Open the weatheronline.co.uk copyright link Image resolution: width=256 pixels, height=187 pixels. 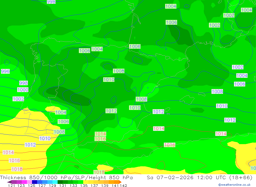[x=234, y=185]
